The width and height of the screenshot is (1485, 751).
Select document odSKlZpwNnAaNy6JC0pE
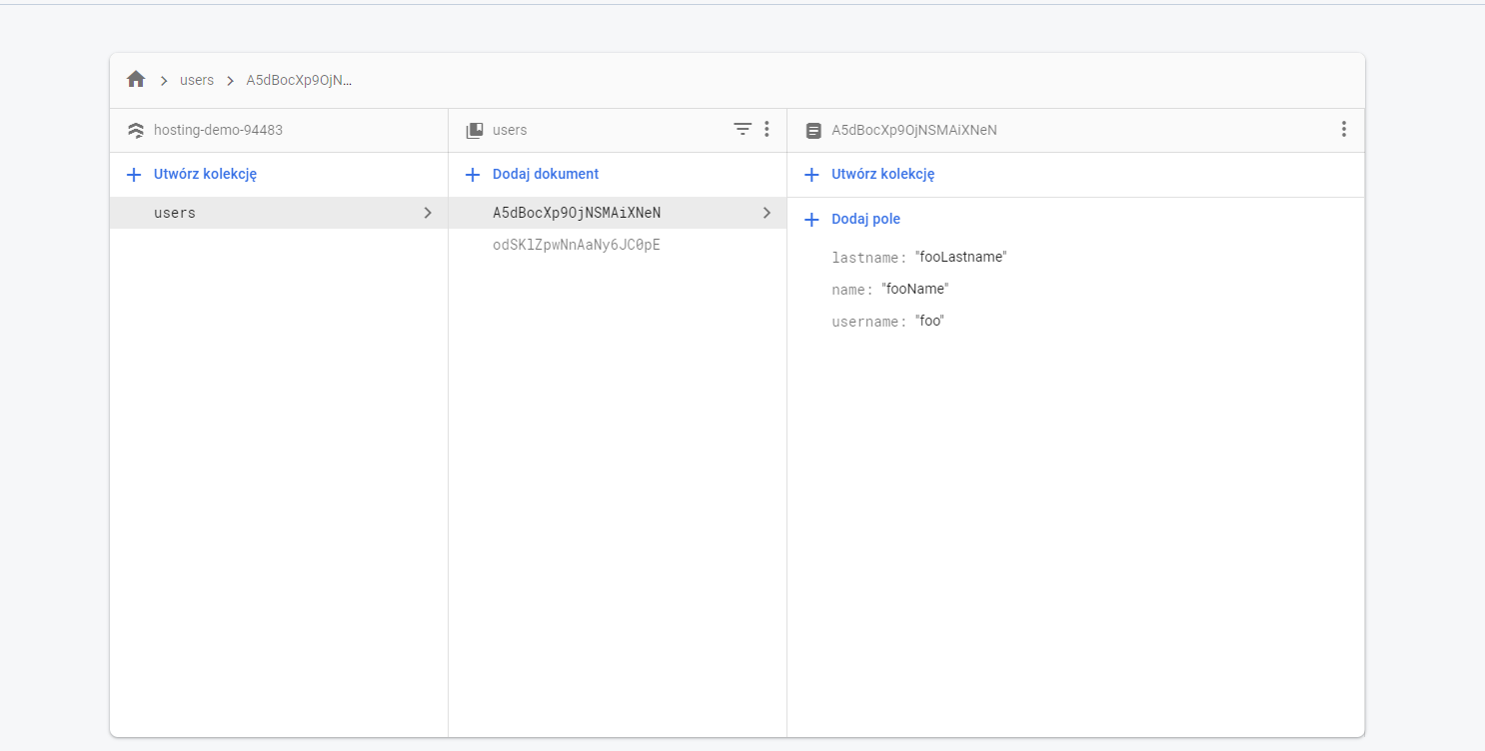[x=577, y=245]
